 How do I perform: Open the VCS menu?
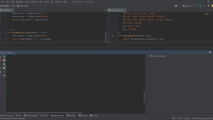52,2
